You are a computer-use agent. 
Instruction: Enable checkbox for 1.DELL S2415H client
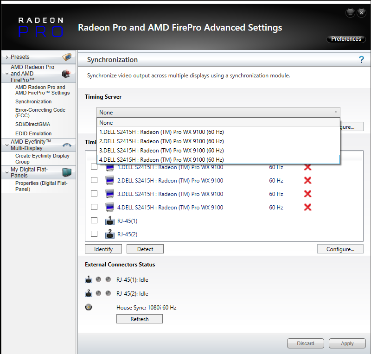tap(94, 167)
